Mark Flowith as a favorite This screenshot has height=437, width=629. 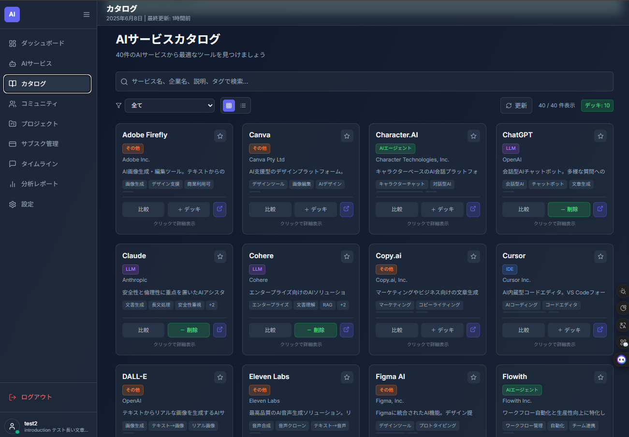(600, 378)
